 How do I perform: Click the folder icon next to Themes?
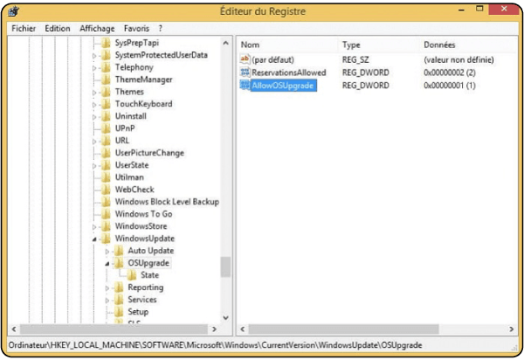click(106, 92)
